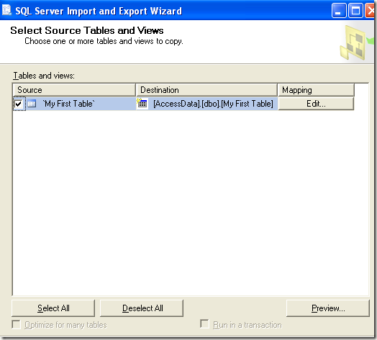Toggle Optimize for many tables checkbox
377x340 pixels.
pyautogui.click(x=16, y=324)
